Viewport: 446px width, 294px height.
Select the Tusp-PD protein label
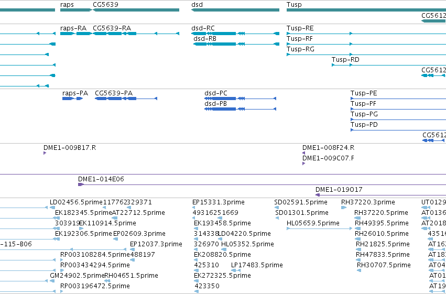(x=364, y=125)
